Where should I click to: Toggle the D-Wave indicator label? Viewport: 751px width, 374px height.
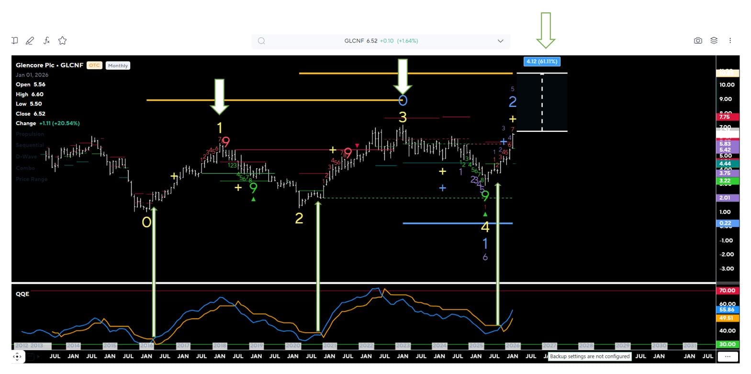tap(26, 157)
